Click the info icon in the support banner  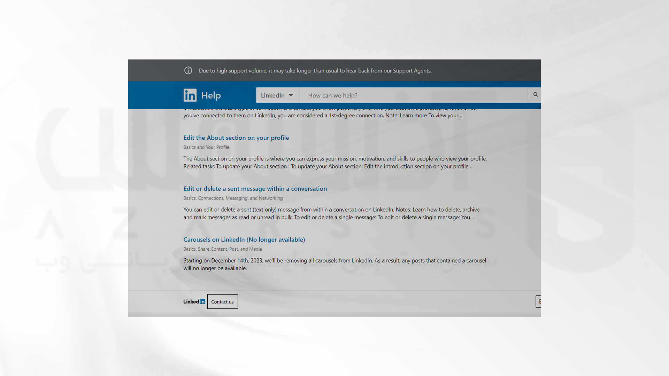tap(188, 71)
